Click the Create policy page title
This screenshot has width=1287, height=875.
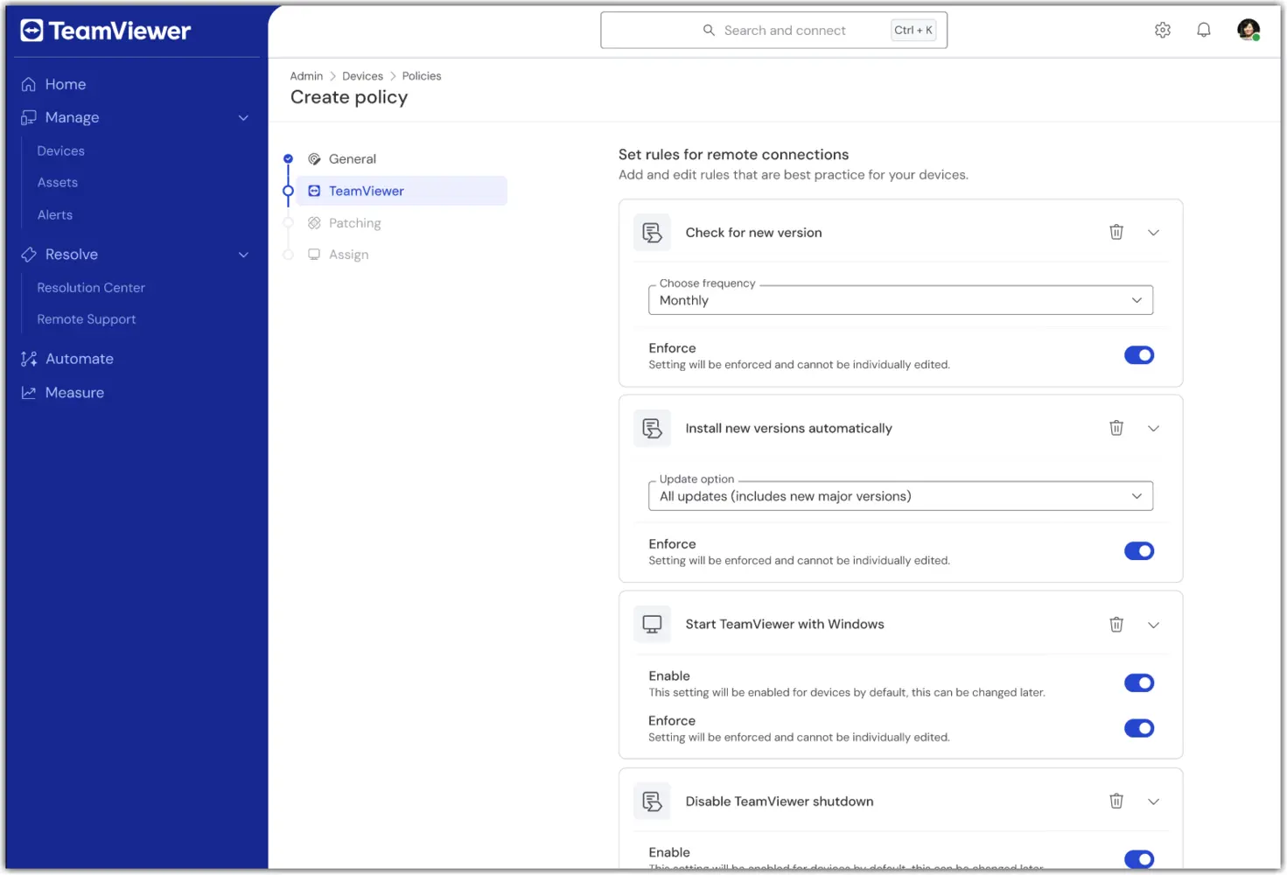click(x=349, y=97)
